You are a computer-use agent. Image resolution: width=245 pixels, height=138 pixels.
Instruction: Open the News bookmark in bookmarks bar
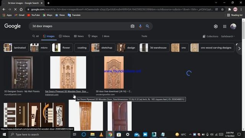click(60, 15)
